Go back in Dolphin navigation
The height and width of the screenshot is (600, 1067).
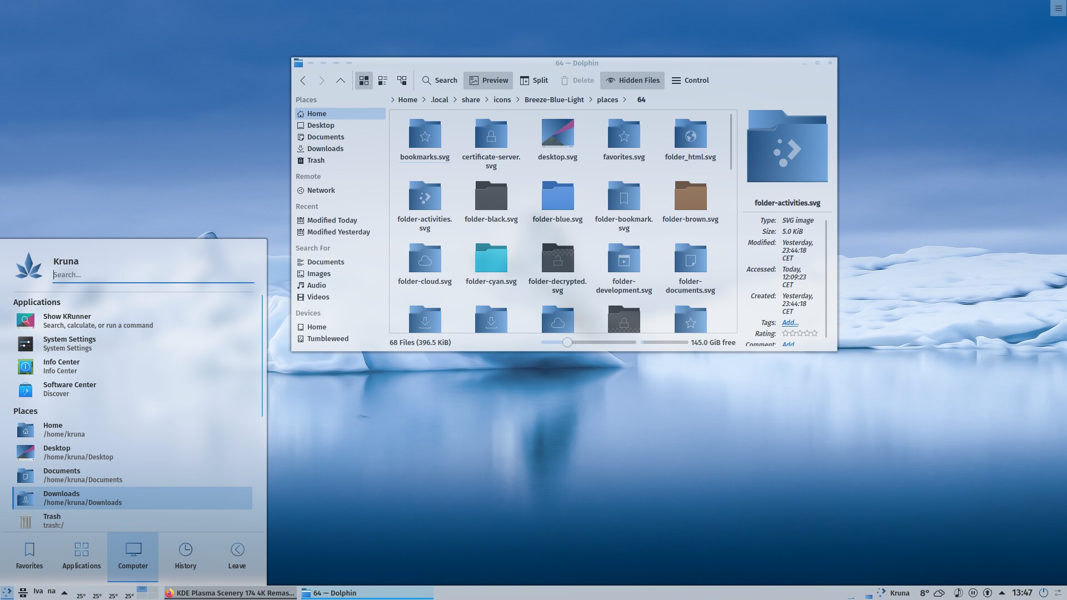pos(303,81)
